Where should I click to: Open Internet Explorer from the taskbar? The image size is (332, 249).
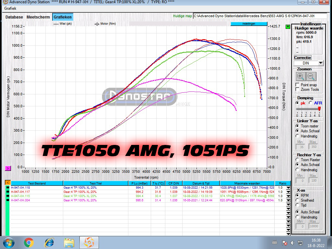pyautogui.click(x=49, y=242)
